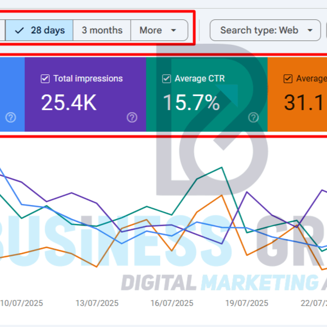
Task: Select the 28 days date range
Action: [x=39, y=30]
